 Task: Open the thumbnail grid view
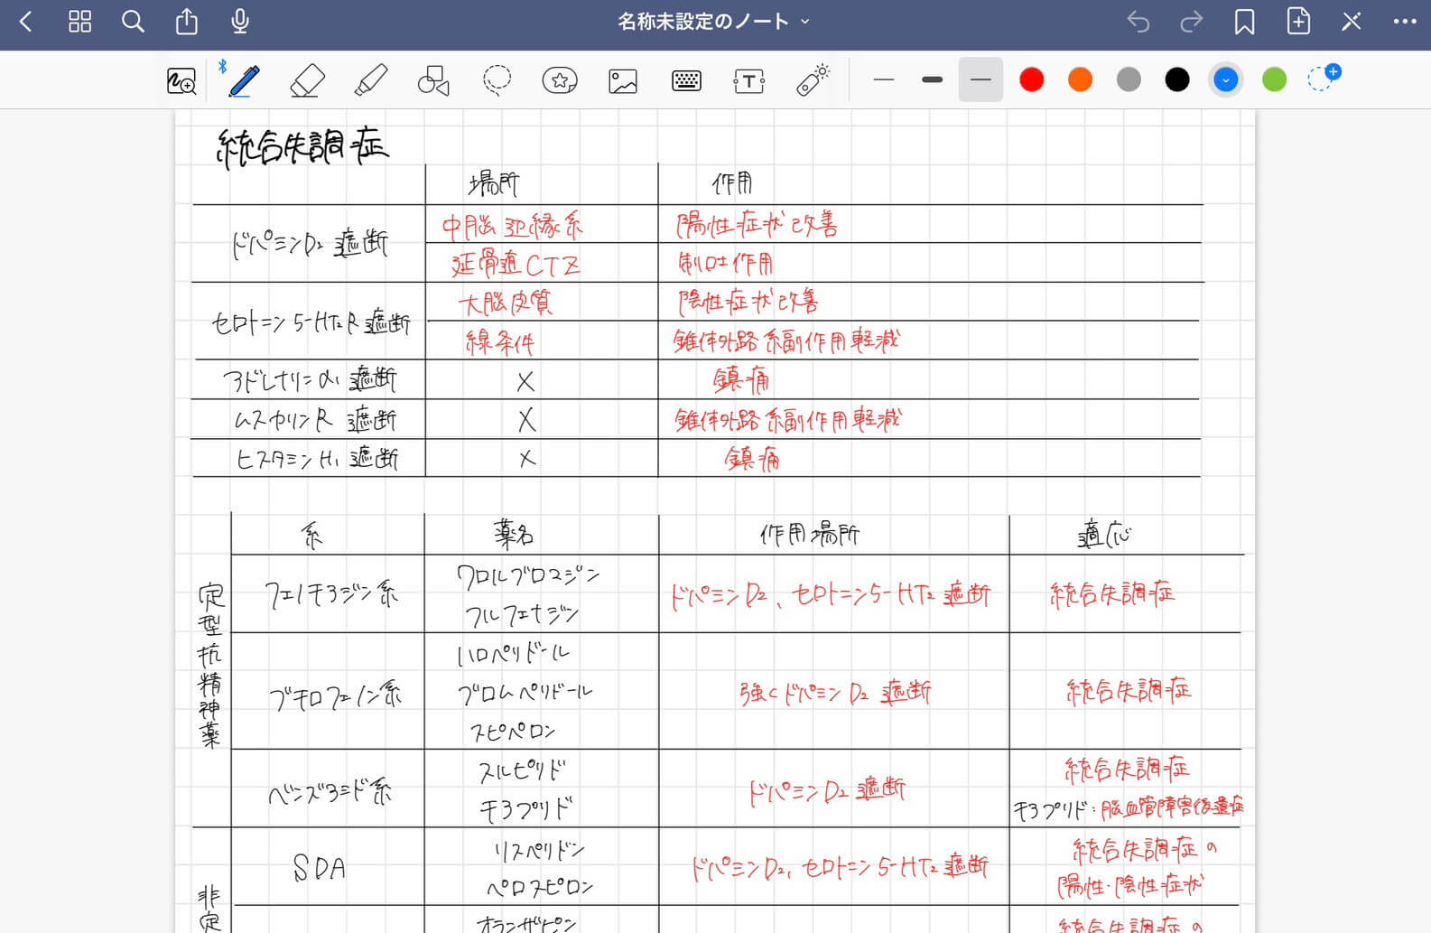(80, 22)
